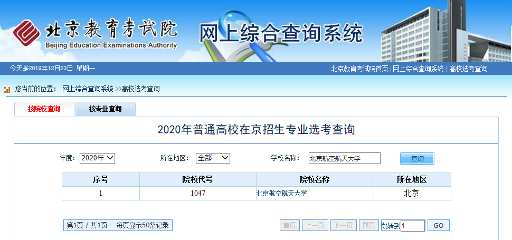
Task: Click the 所在地区 column header
Action: coord(412,180)
